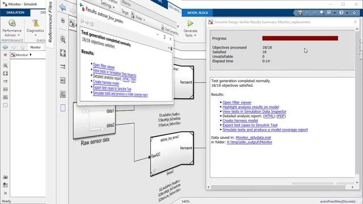This screenshot has width=363, height=204.
Task: Open the dropdown beside the feedback icon
Action: pos(335,13)
